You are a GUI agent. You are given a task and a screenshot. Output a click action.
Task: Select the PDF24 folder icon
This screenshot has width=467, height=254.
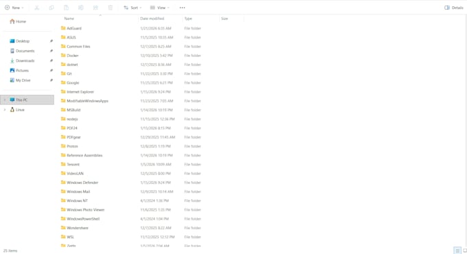pyautogui.click(x=63, y=128)
